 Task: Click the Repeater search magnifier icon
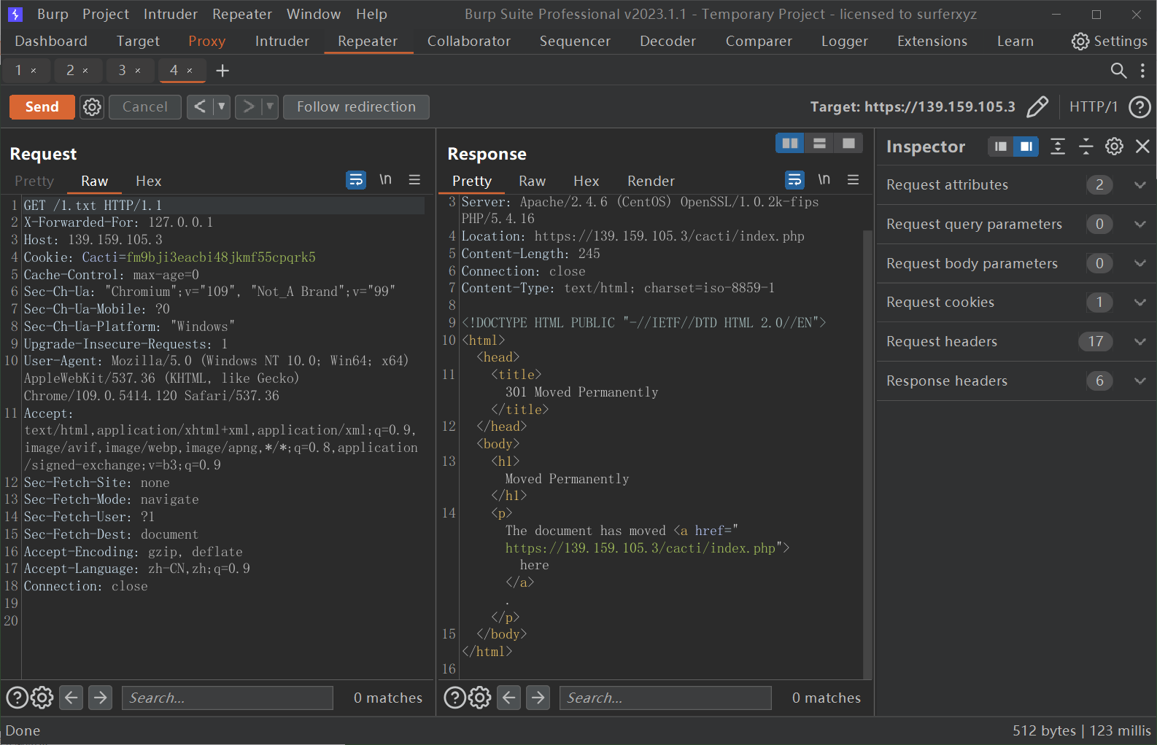(x=1118, y=71)
